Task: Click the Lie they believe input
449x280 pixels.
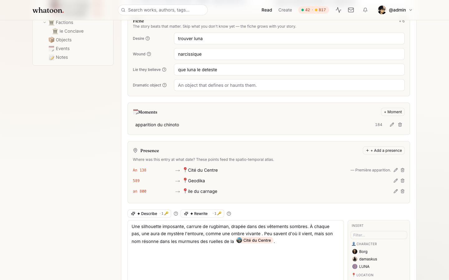Action: pyautogui.click(x=289, y=70)
